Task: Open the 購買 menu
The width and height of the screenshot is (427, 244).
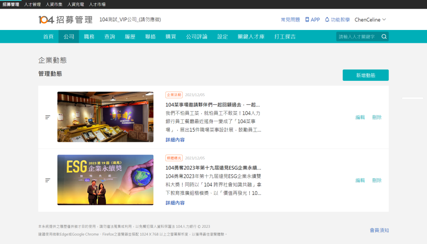Action: pos(171,37)
